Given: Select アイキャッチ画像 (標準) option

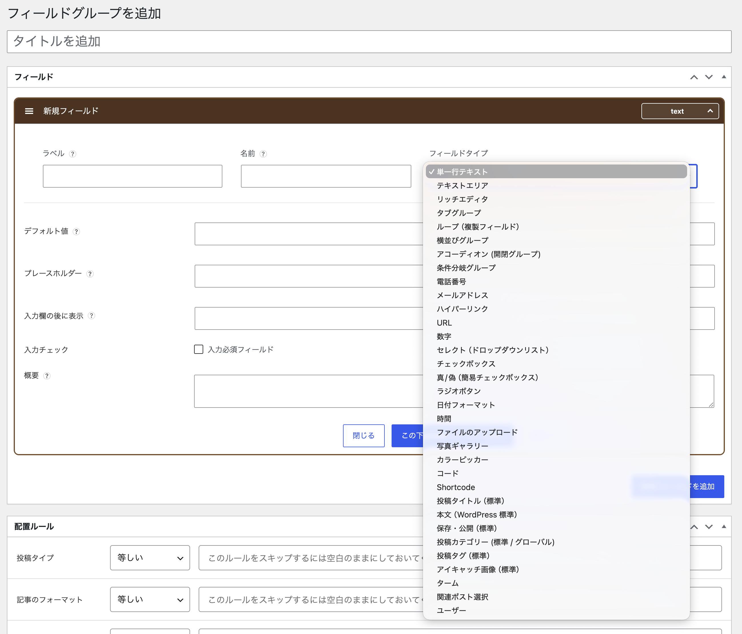Looking at the screenshot, I should 556,569.
